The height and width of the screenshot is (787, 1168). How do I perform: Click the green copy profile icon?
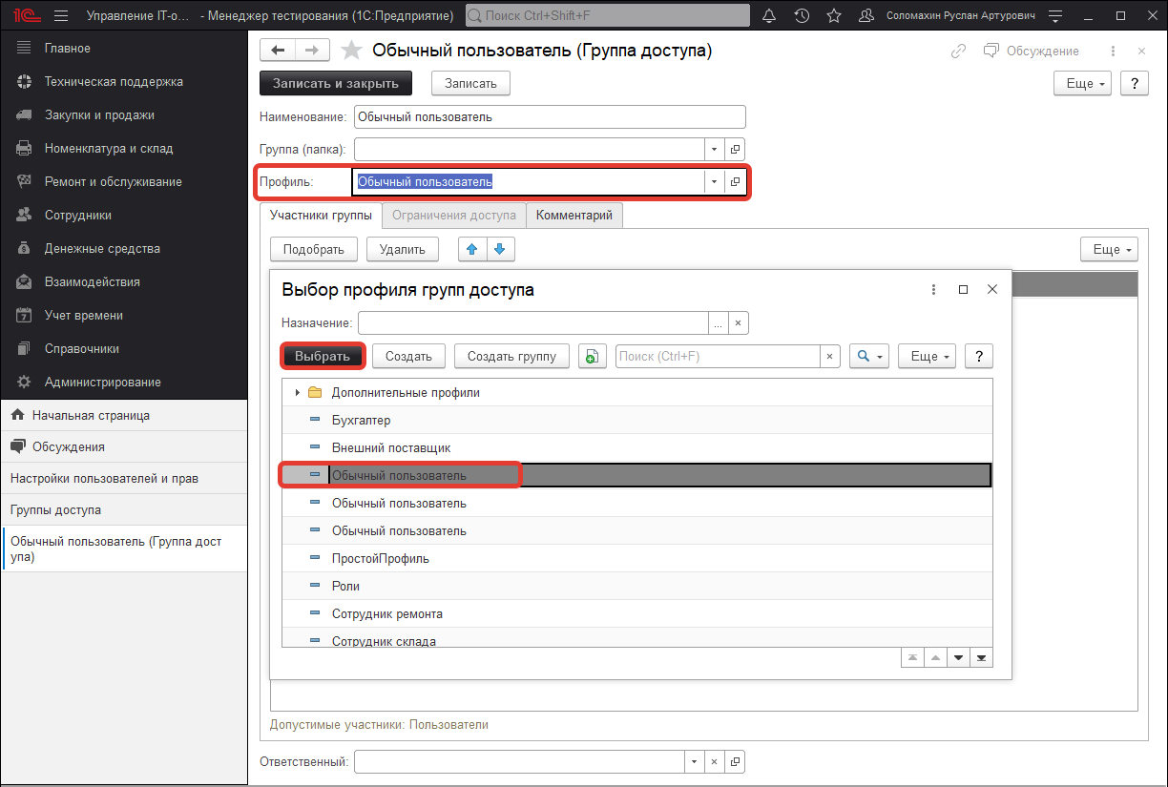point(592,356)
